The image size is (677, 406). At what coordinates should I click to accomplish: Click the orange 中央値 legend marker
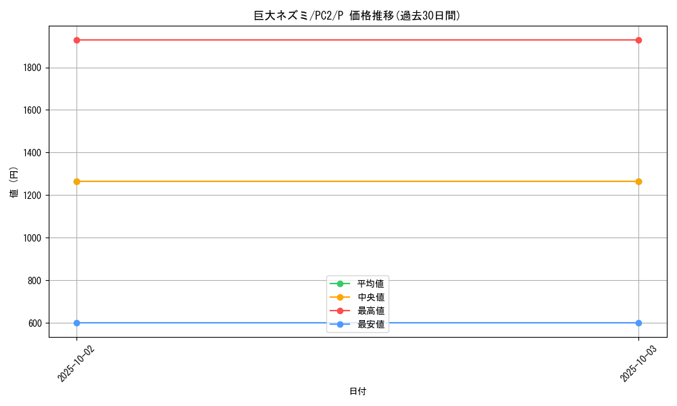341,297
